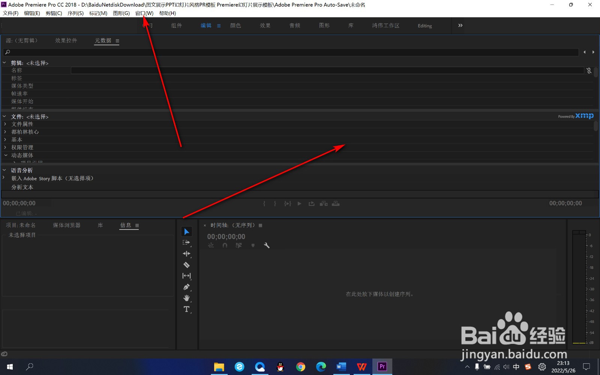Screen dimensions: 600x375
Task: Click the 名称 metadata input field
Action: (x=327, y=70)
